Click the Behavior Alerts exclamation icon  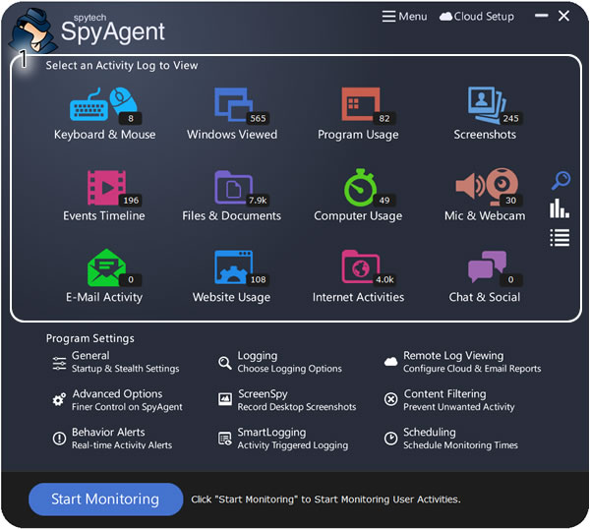[x=59, y=439]
